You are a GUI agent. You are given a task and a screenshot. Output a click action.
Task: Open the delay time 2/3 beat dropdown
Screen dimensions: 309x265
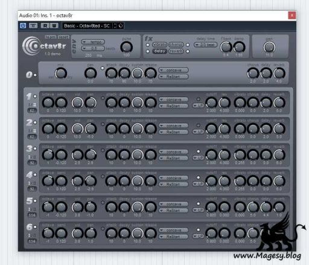tap(205, 45)
